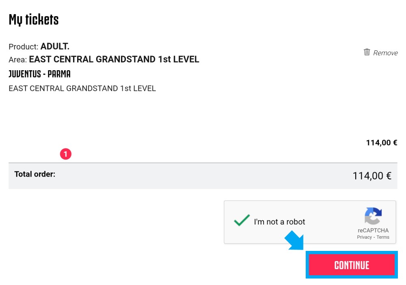
Task: Open the reCAPTCHA Terms link
Action: tap(383, 237)
